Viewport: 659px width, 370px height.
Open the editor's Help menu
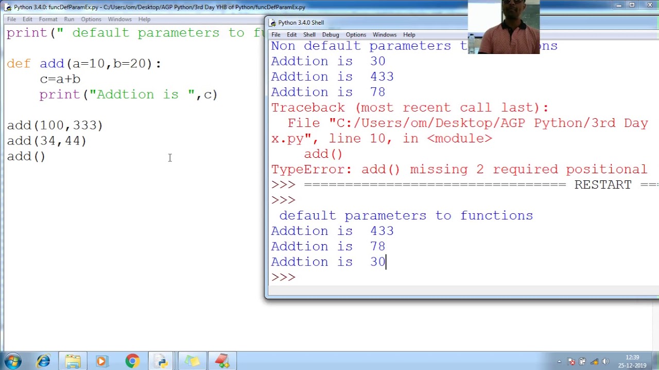pos(144,19)
